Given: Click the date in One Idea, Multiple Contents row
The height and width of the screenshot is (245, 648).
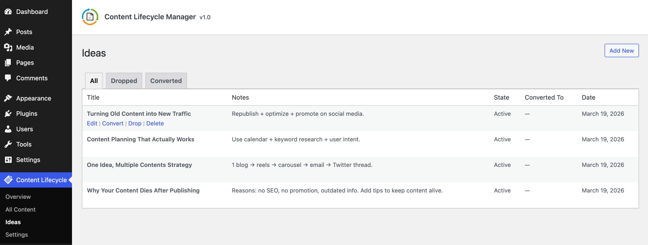Looking at the screenshot, I should (603, 165).
